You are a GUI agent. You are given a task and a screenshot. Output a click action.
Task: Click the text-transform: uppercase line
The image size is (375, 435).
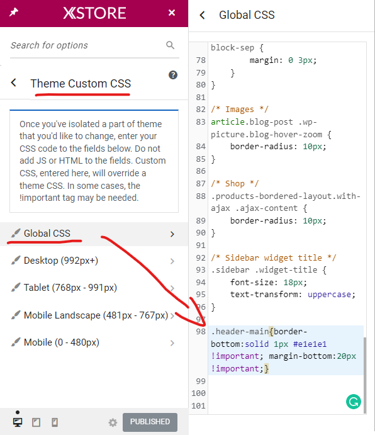click(x=293, y=295)
